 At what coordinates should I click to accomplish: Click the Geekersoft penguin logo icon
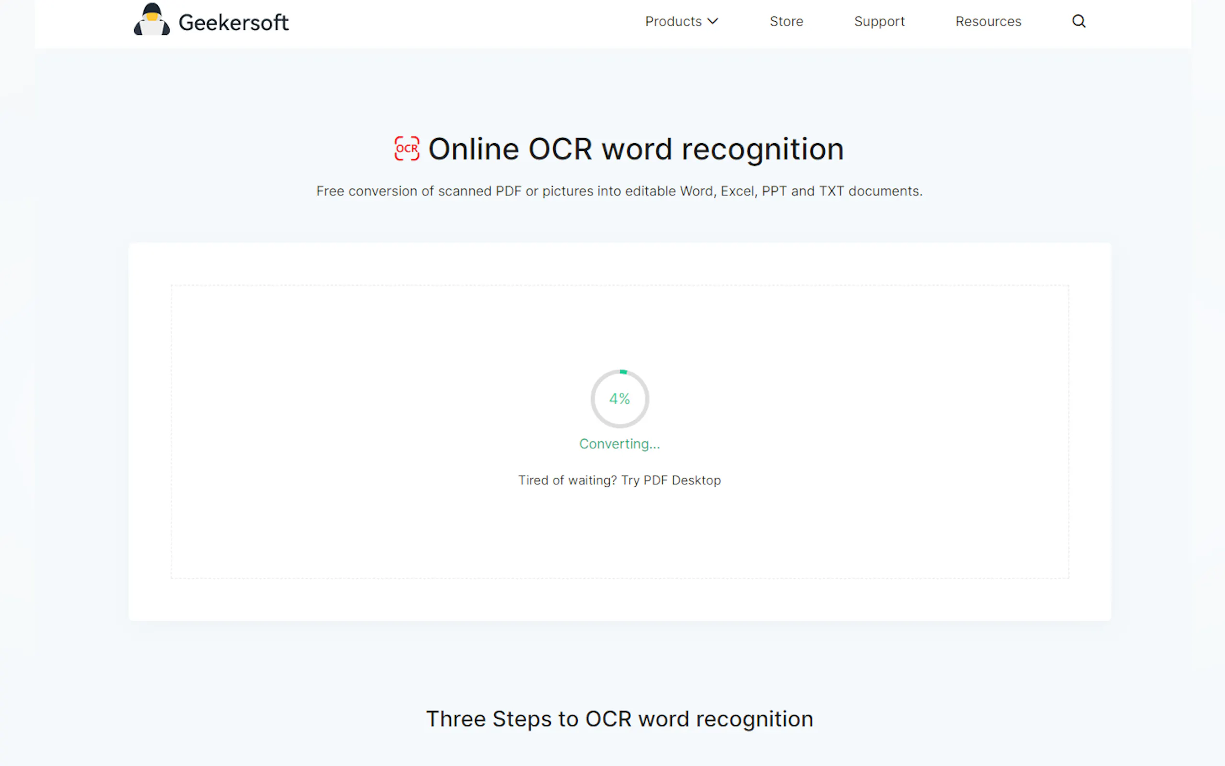(151, 20)
